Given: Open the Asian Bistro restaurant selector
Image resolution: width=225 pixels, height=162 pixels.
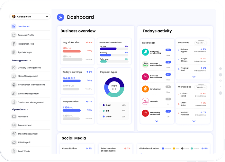Looking at the screenshot, I should tap(30, 17).
